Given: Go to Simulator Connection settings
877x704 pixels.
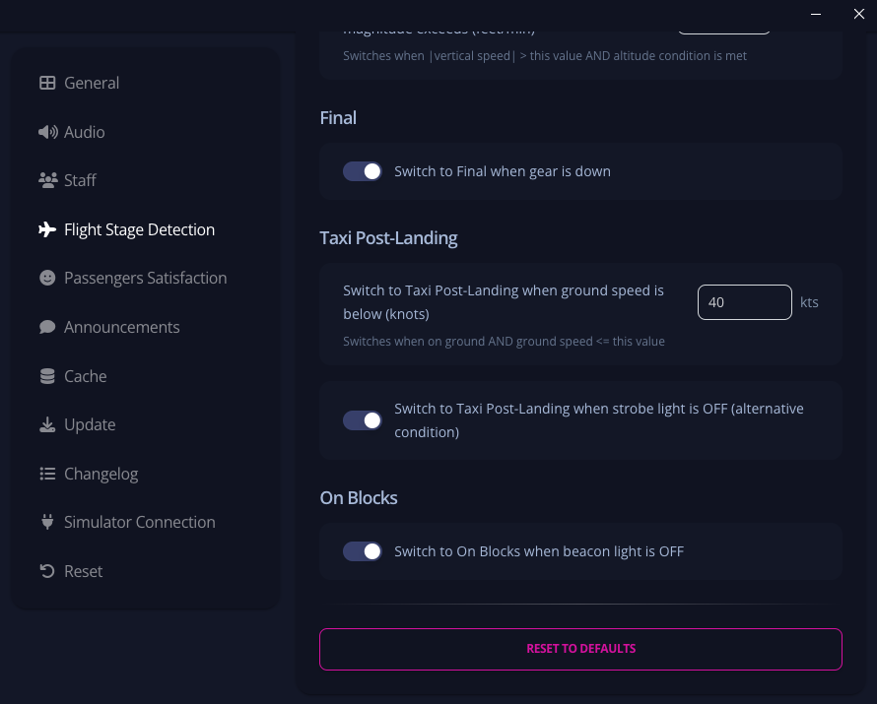Looking at the screenshot, I should point(139,522).
